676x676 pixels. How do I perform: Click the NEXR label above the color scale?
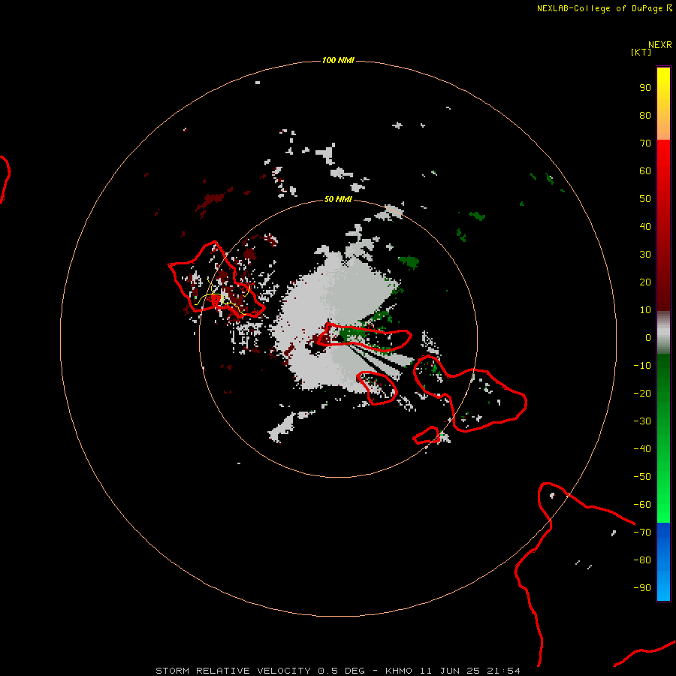point(660,45)
